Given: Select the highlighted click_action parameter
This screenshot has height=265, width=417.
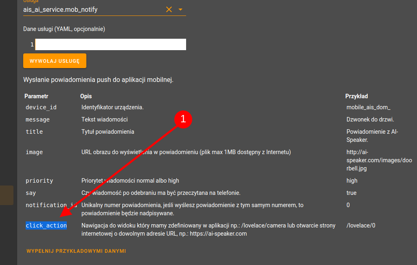Looking at the screenshot, I should point(46,225).
